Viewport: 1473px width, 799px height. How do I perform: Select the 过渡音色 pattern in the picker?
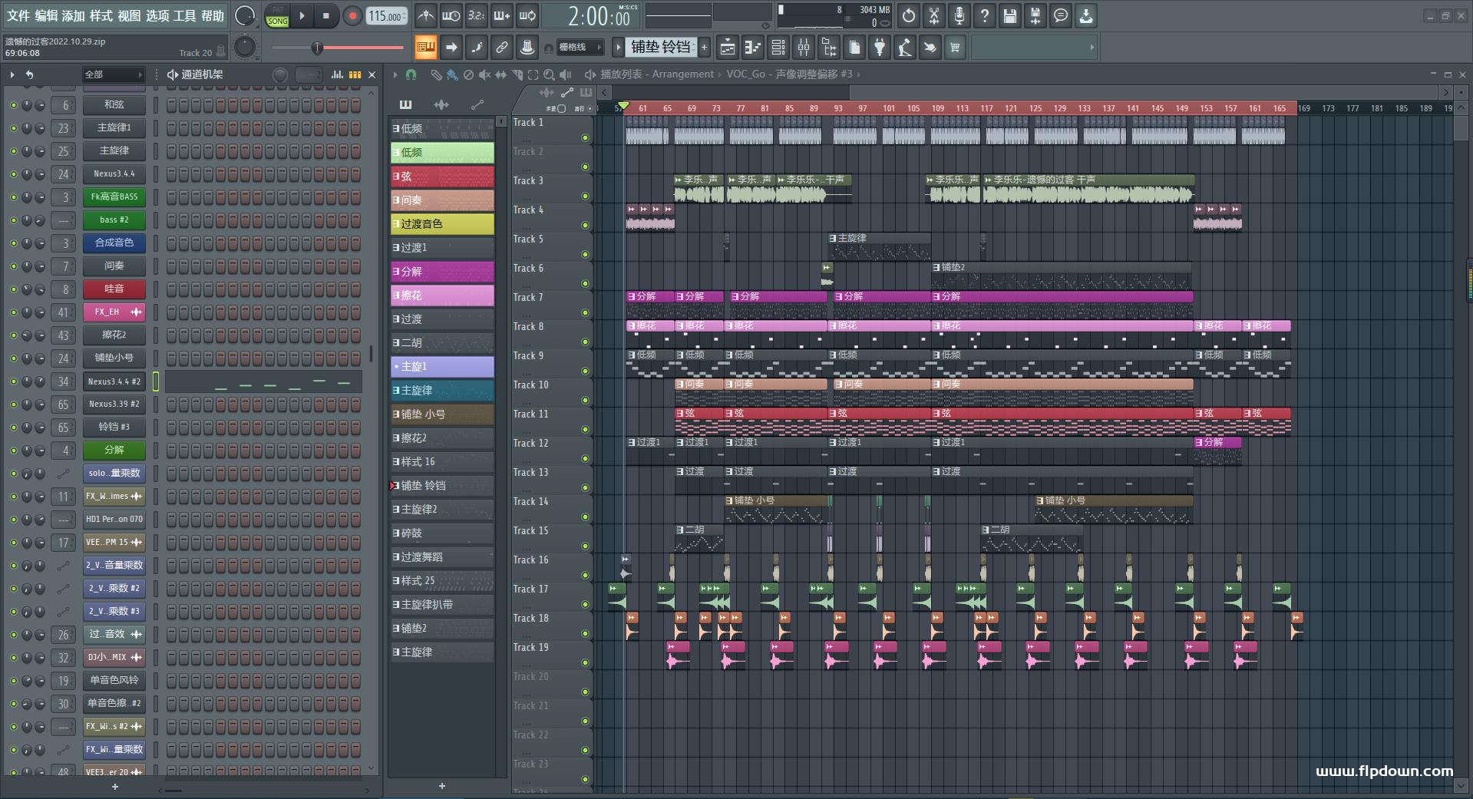[442, 224]
